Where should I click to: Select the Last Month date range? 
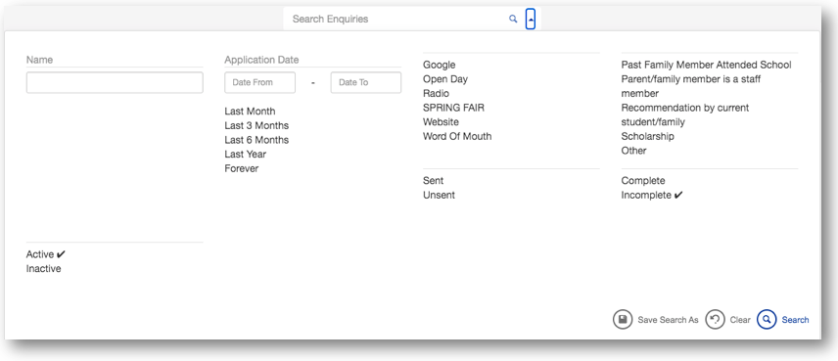pyautogui.click(x=250, y=112)
